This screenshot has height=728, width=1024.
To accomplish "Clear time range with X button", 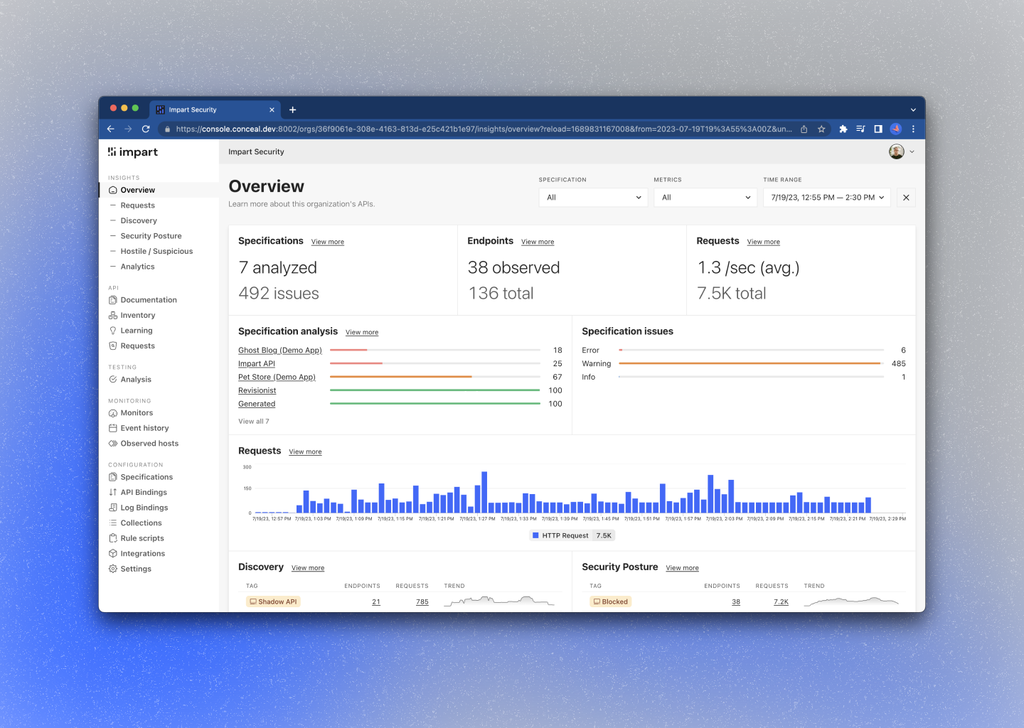I will (906, 198).
